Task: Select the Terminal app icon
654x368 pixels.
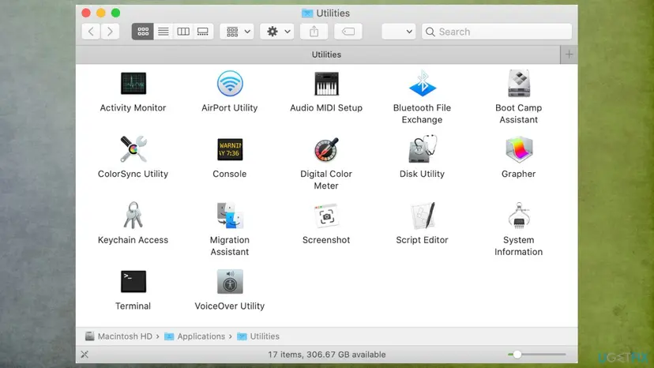Action: coord(133,281)
